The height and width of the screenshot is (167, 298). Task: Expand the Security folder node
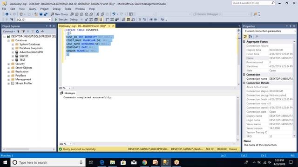pyautogui.click(x=8, y=64)
